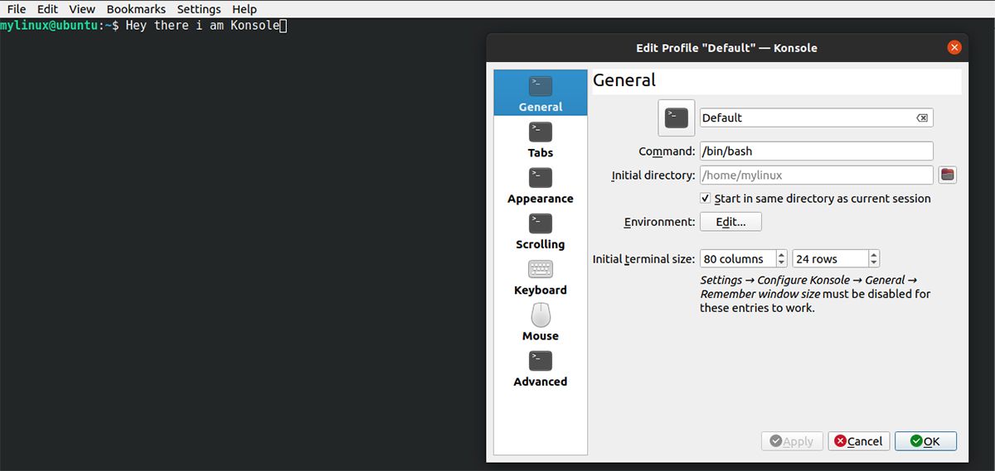Open the Help menu
The image size is (995, 471).
click(245, 9)
